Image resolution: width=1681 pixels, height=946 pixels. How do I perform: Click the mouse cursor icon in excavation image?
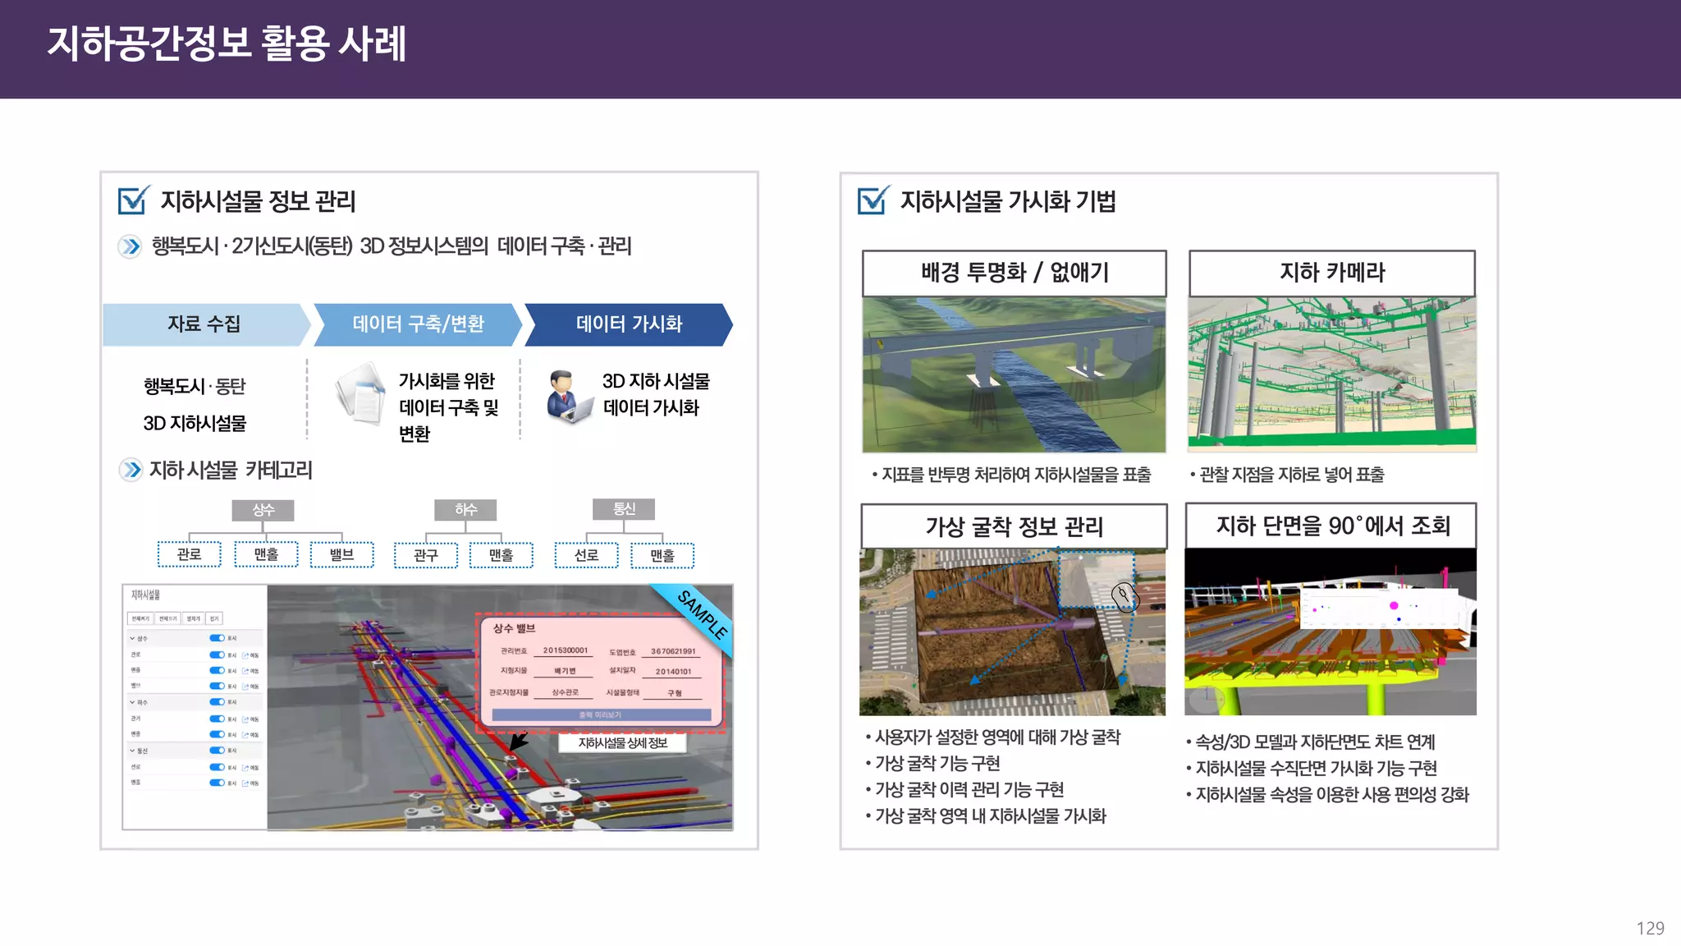[x=1124, y=597]
